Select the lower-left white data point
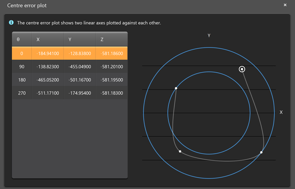This screenshot has width=295, height=189. click(x=180, y=152)
